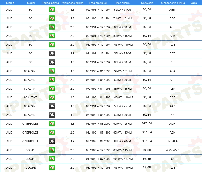Image resolution: width=202 pixels, height=172 pixels.
Task: Select 80 AVANT model in ADA row
Action: click(x=30, y=71)
